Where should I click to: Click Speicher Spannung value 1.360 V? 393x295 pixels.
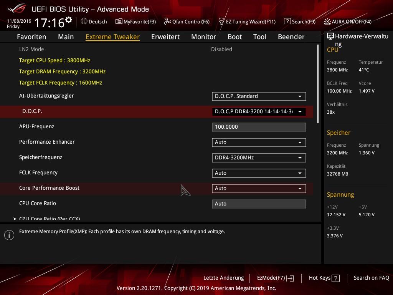(x=367, y=152)
